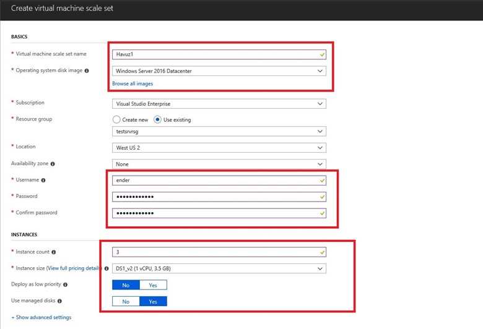The image size is (483, 329).
Task: Click info icon next to Operating system disk image
Action: click(x=85, y=70)
